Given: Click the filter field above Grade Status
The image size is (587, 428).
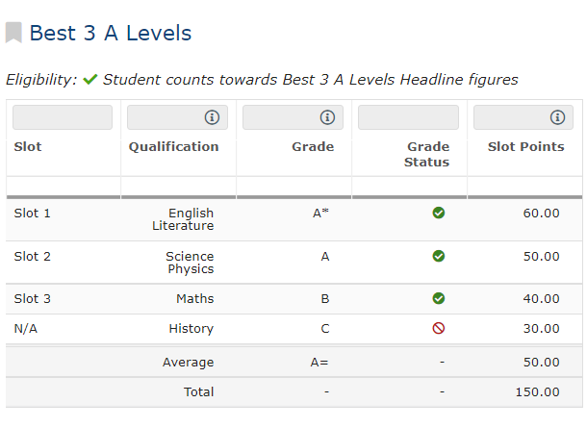Looking at the screenshot, I should point(408,117).
